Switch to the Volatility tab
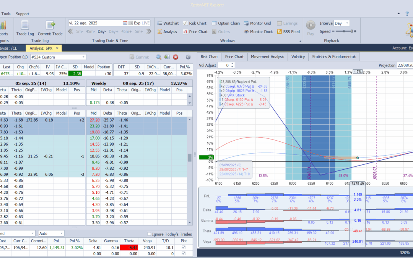This screenshot has width=413, height=258. (298, 57)
